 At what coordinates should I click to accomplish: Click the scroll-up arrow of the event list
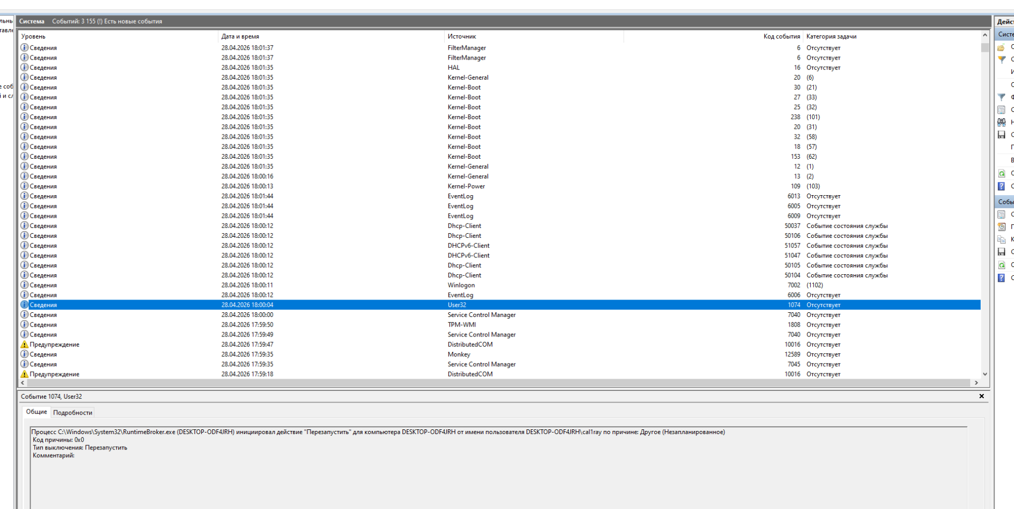(x=985, y=35)
